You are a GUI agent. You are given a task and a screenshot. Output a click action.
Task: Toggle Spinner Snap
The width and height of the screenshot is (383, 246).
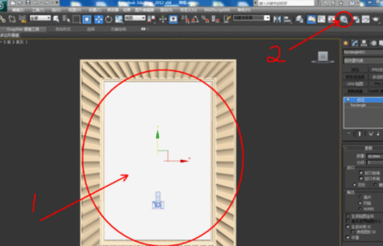click(x=215, y=19)
